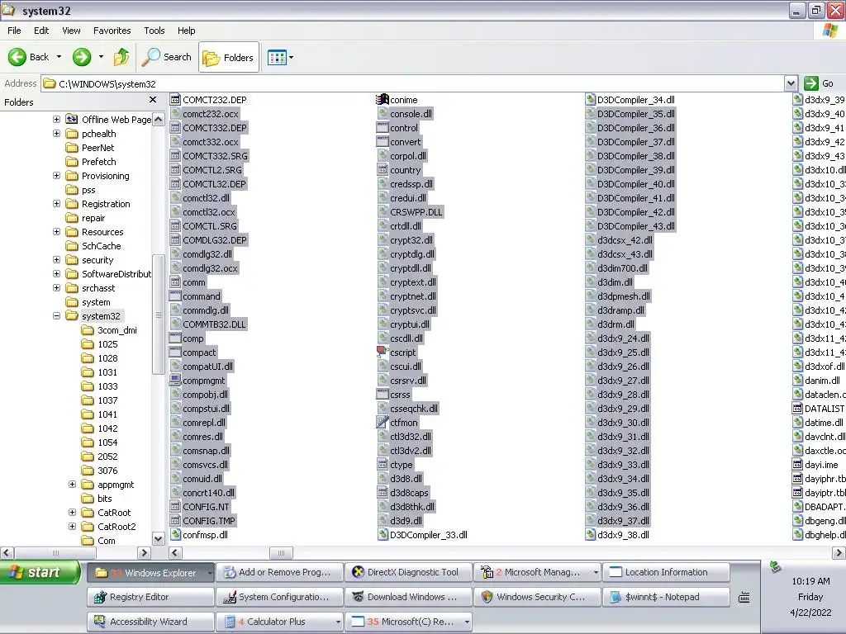The height and width of the screenshot is (634, 846).
Task: Click the command program icon
Action: (175, 296)
